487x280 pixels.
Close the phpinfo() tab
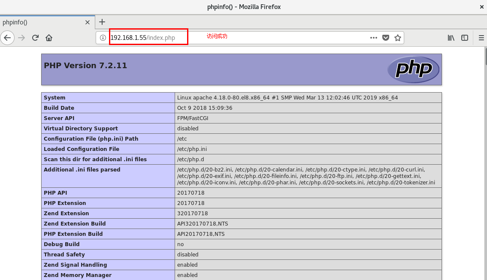click(87, 22)
